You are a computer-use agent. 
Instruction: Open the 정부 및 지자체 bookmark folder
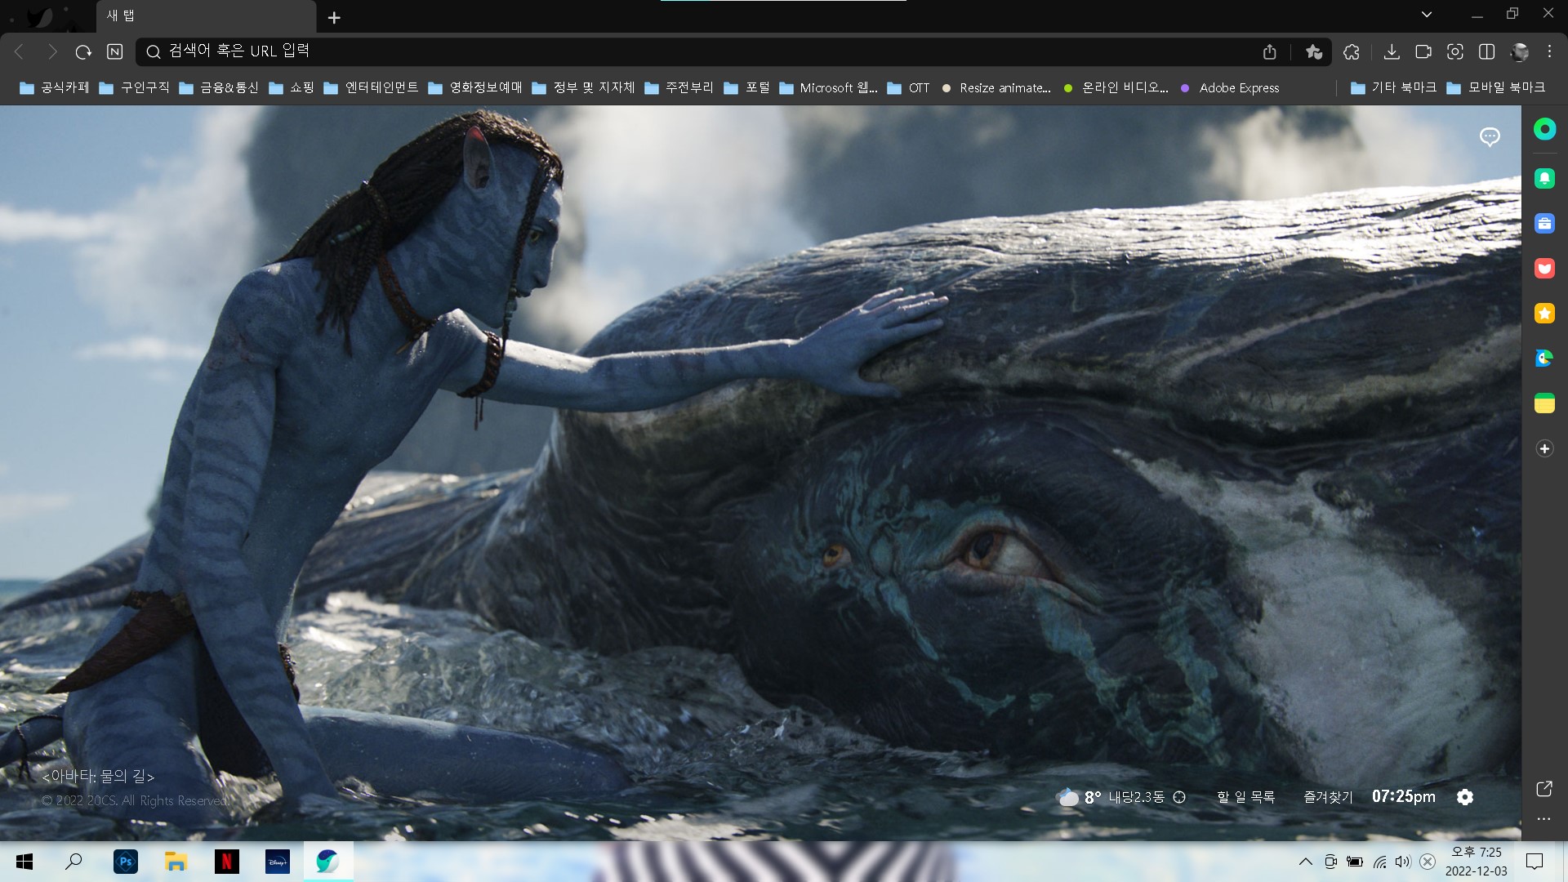[583, 87]
